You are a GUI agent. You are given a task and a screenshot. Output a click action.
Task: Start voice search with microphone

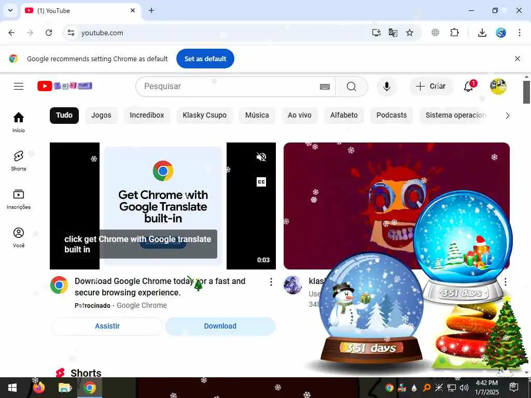[387, 87]
